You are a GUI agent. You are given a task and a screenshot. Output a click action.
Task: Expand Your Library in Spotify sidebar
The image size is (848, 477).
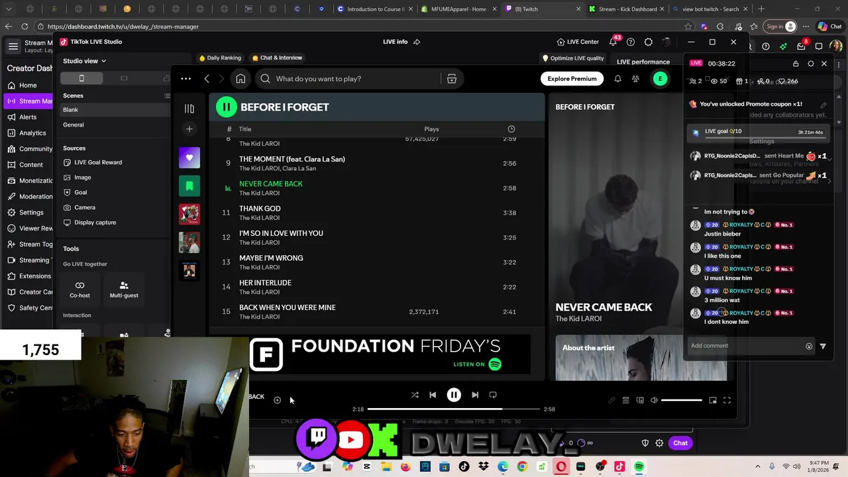coord(189,109)
